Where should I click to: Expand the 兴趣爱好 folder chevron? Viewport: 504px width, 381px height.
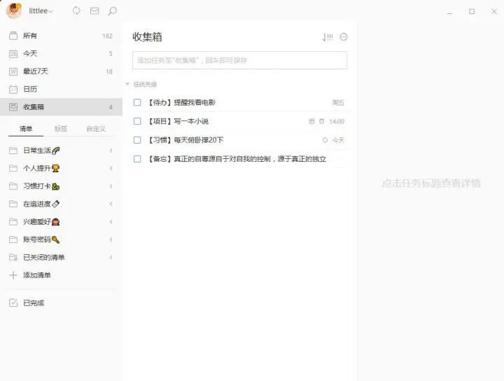point(111,221)
